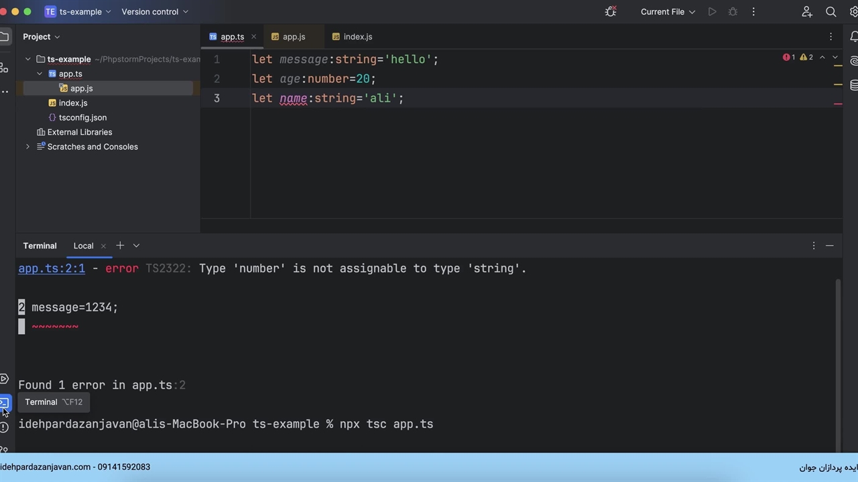
Task: Add a new terminal tab with plus
Action: click(120, 246)
